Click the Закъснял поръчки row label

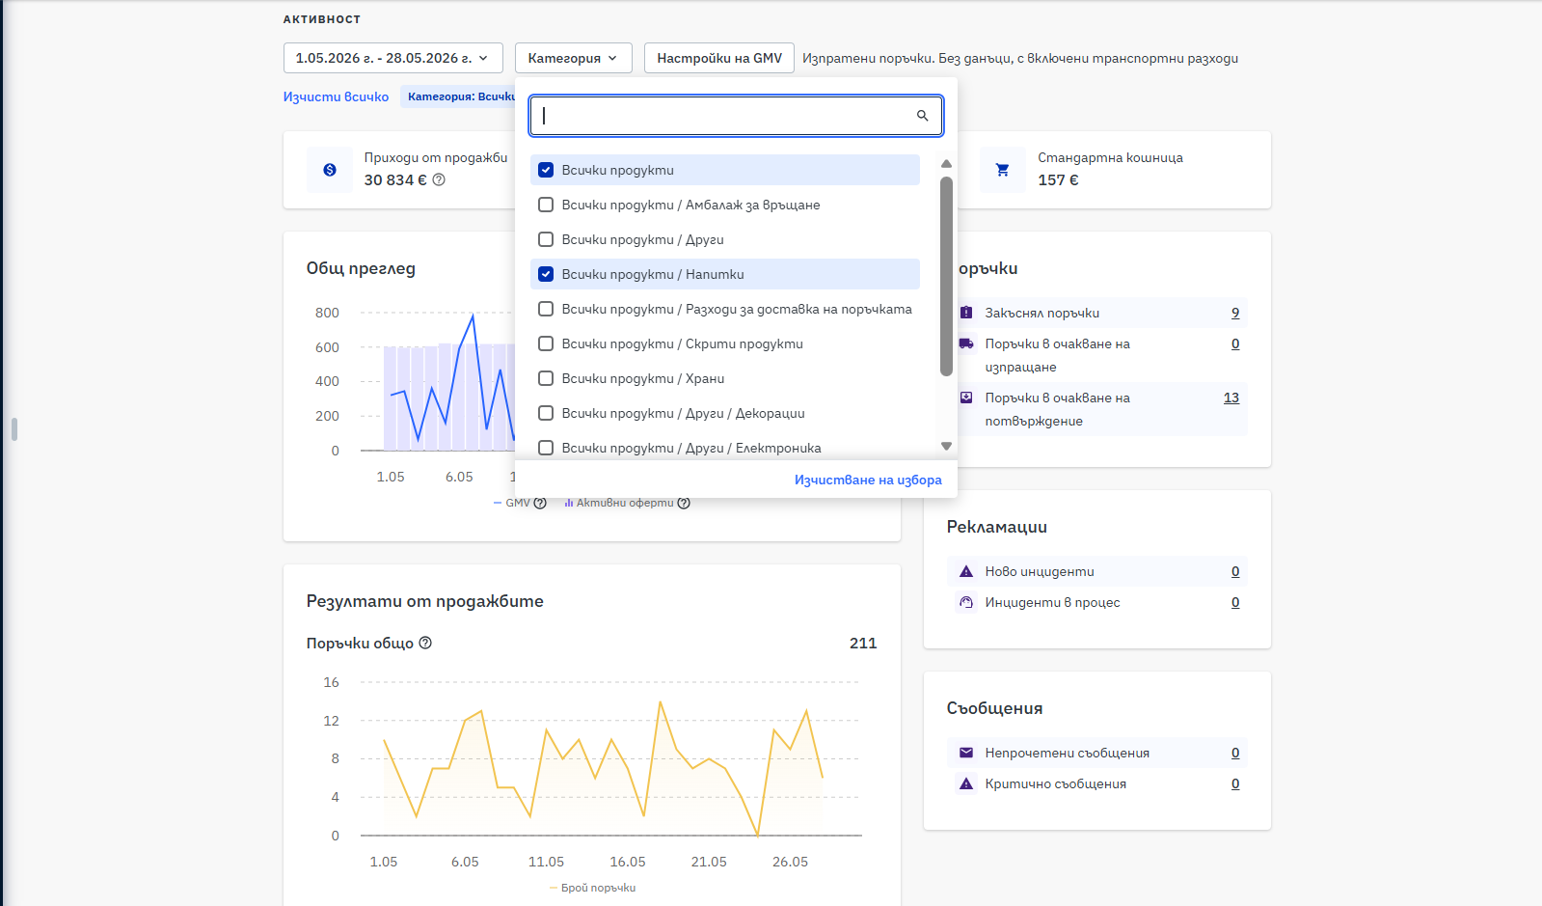[x=1042, y=313]
